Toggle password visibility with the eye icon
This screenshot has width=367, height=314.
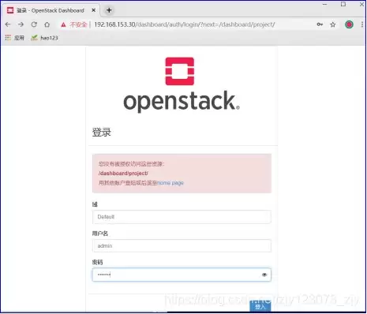(264, 275)
